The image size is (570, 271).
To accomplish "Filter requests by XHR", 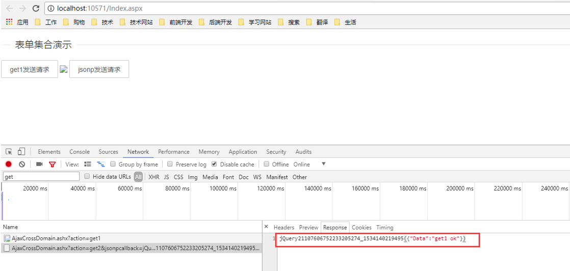I will coord(154,177).
